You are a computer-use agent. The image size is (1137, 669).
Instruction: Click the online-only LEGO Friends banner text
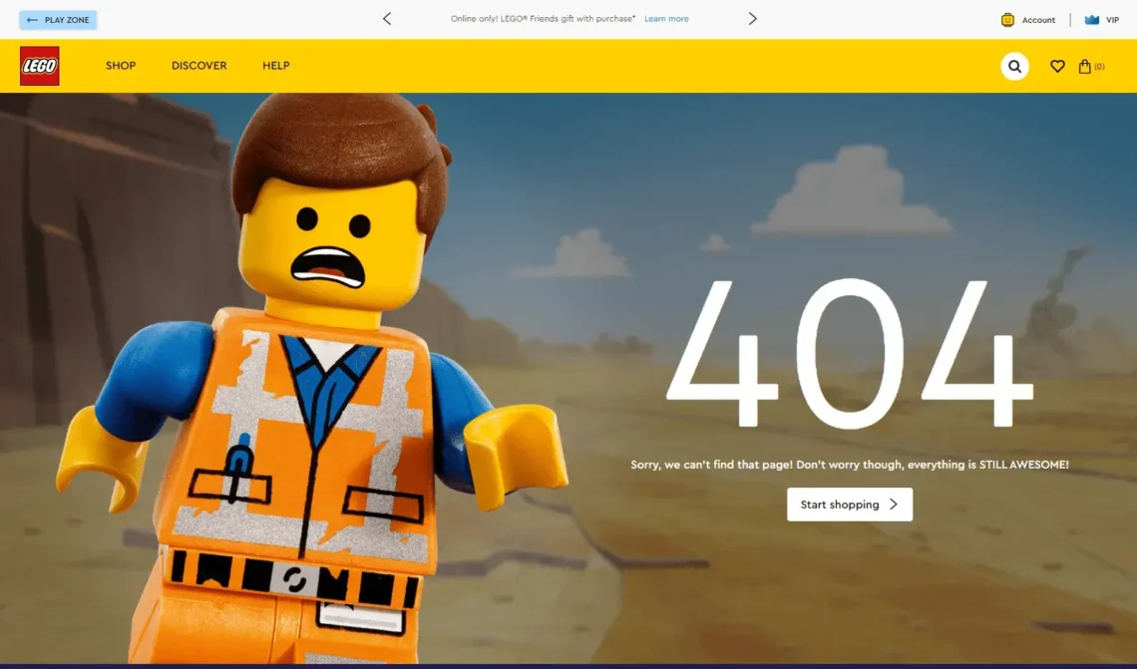pyautogui.click(x=542, y=18)
